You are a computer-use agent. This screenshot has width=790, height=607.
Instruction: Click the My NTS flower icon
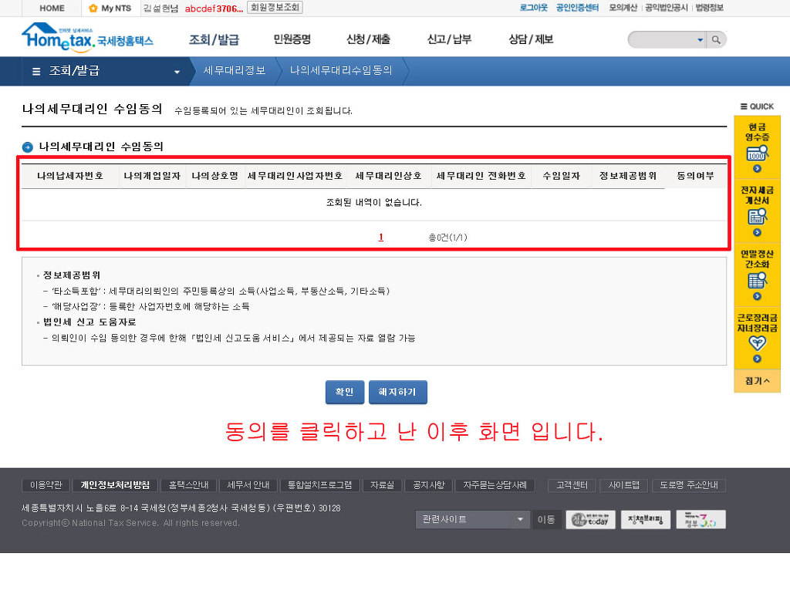tap(93, 8)
